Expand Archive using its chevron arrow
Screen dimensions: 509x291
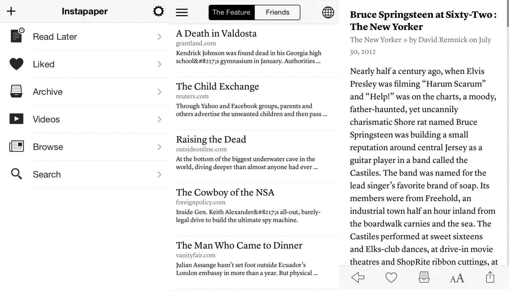(159, 92)
